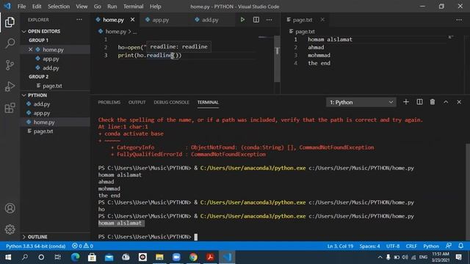Click the home.py editor vertical scrollbar
The width and height of the screenshot is (470, 264).
coord(277,59)
